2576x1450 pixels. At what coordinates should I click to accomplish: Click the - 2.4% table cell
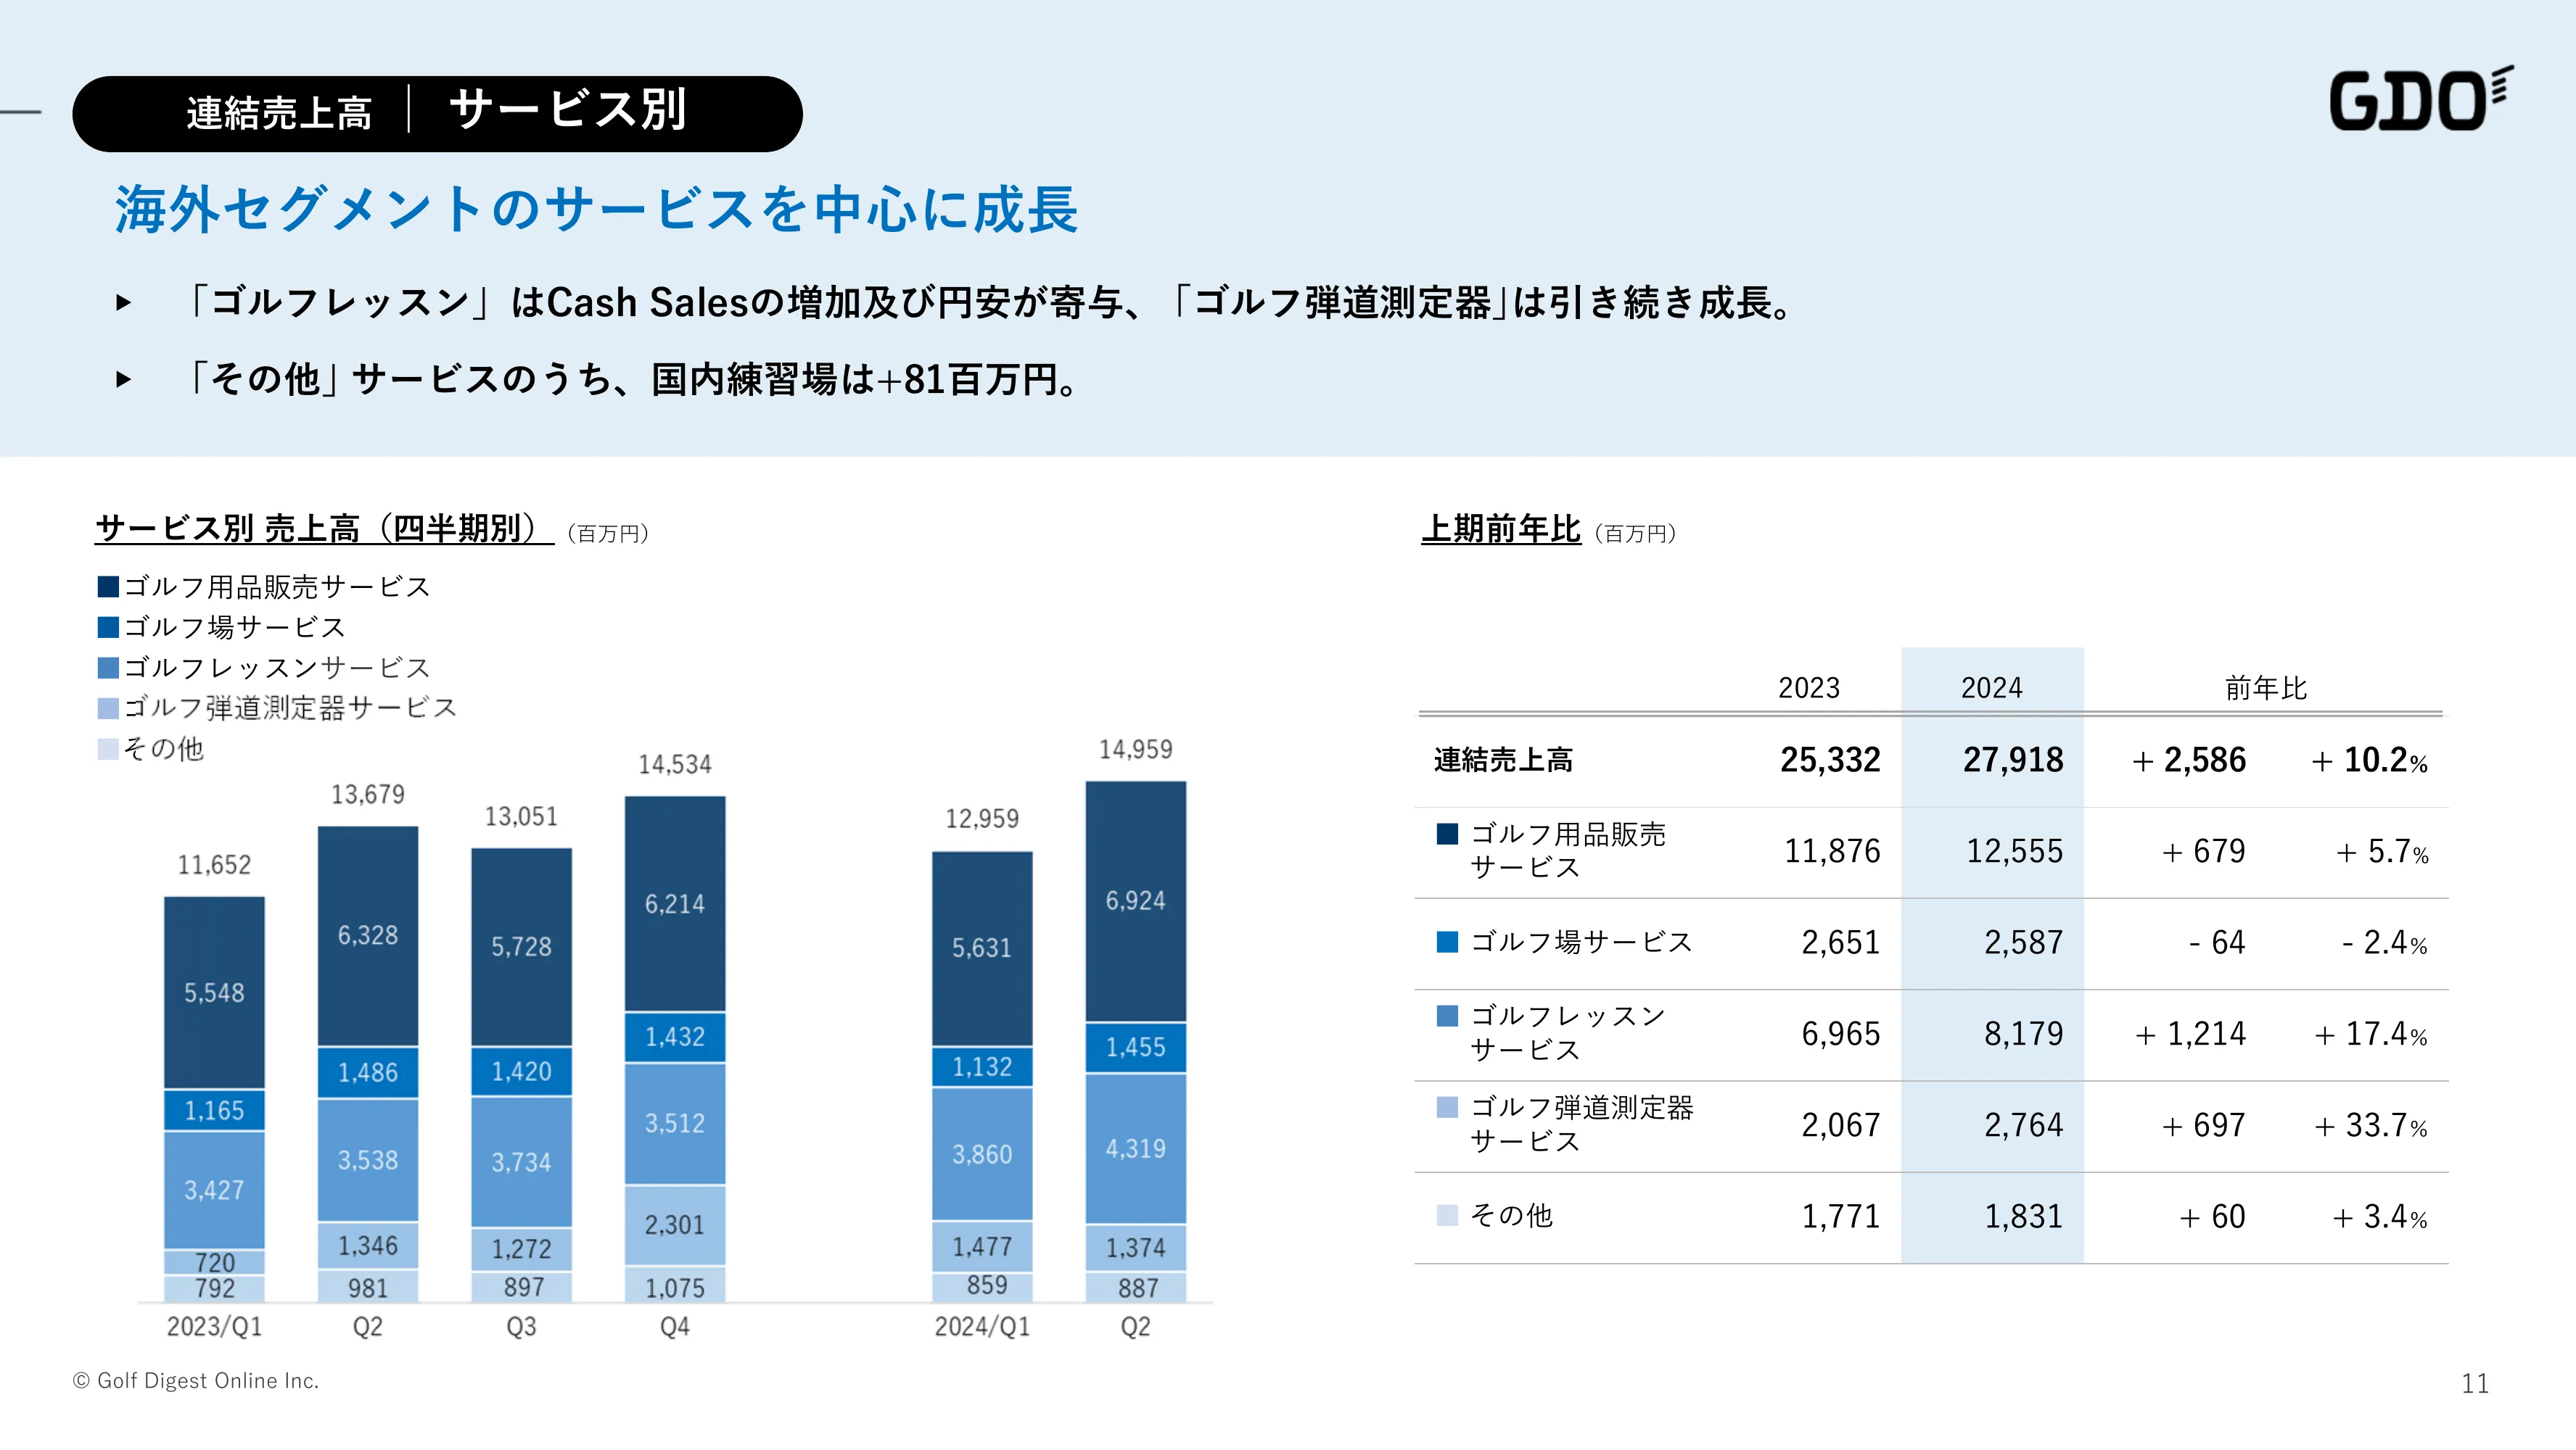point(2384,943)
